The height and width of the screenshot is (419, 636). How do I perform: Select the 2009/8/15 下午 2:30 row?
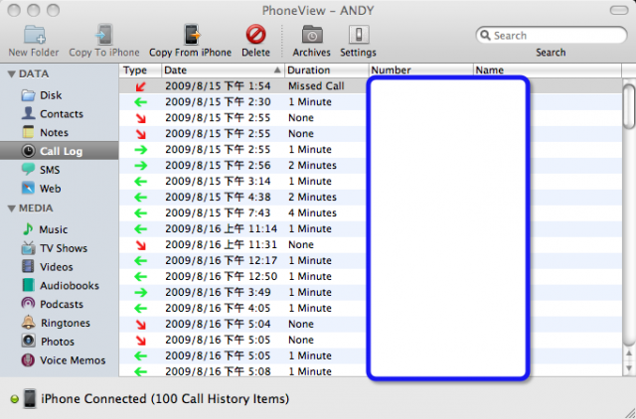(x=371, y=101)
